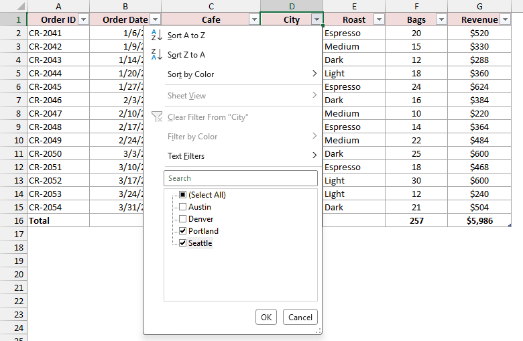Image resolution: width=523 pixels, height=341 pixels.
Task: Uncheck the Seattle checkbox
Action: (x=183, y=243)
